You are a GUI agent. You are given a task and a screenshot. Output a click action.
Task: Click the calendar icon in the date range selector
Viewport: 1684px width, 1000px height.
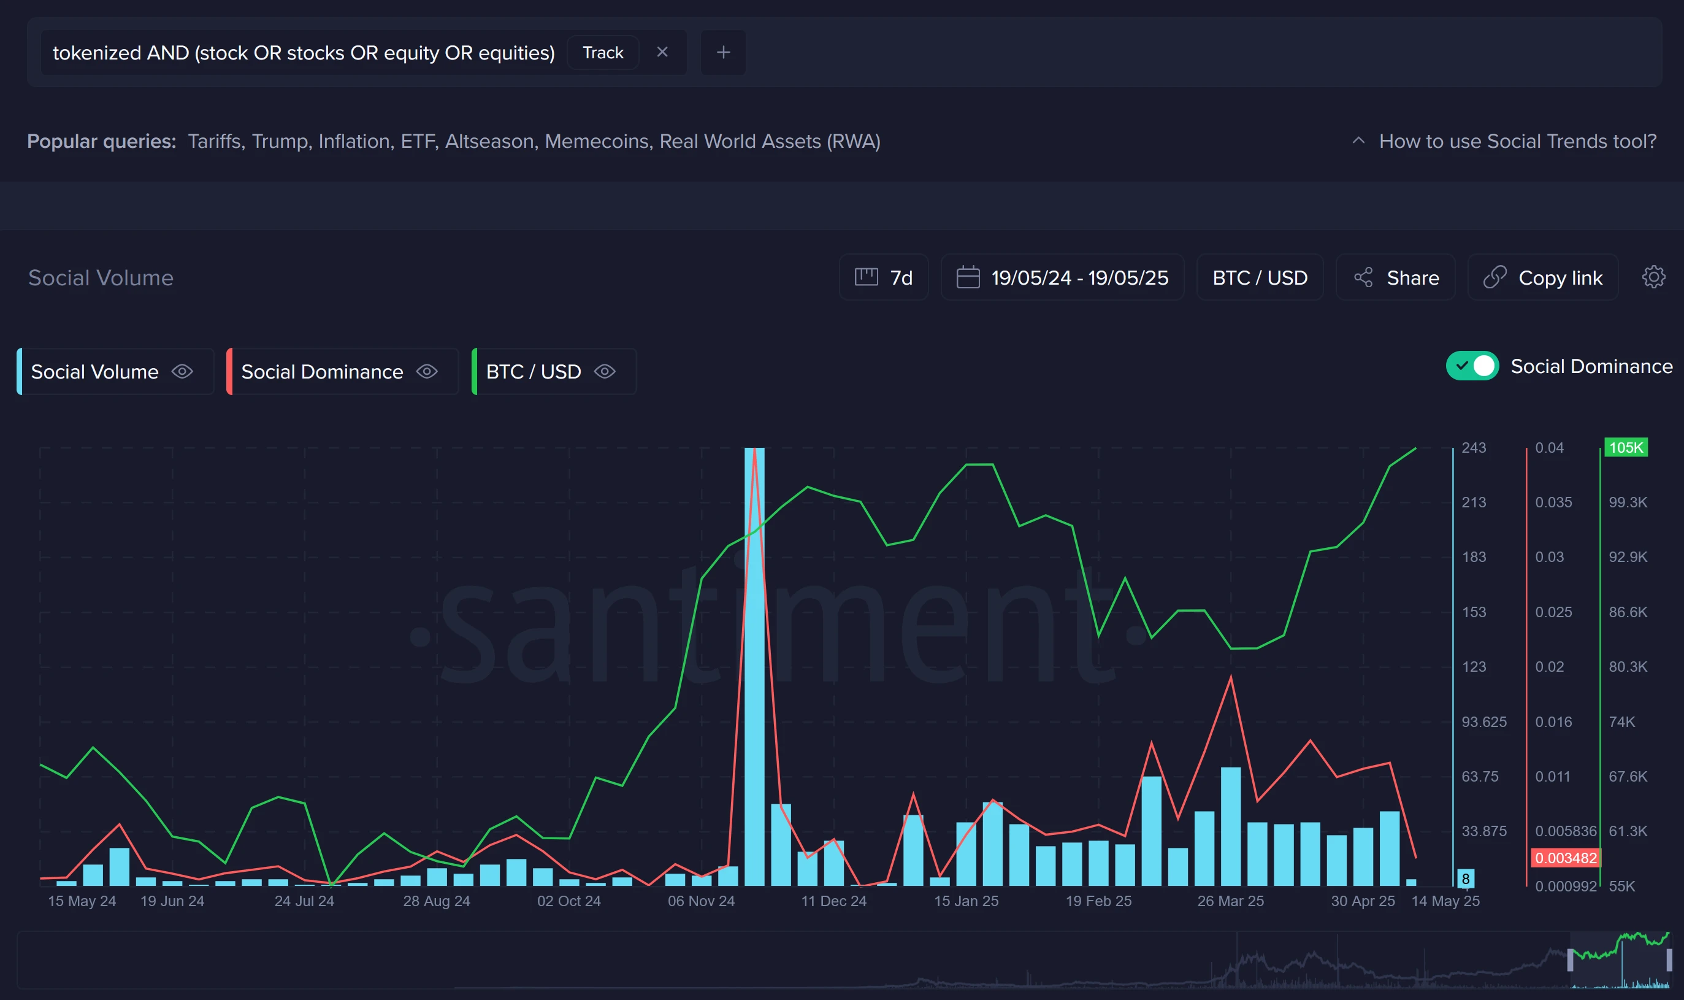968,277
